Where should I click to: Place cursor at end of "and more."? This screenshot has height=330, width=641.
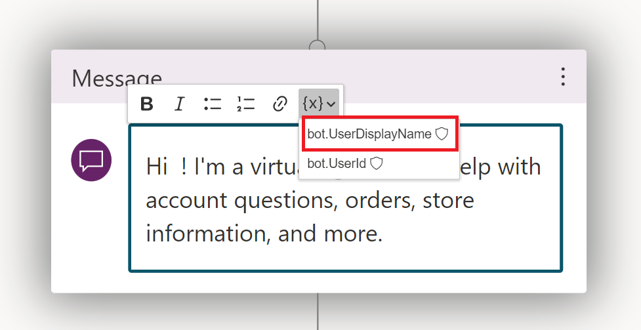coord(383,234)
